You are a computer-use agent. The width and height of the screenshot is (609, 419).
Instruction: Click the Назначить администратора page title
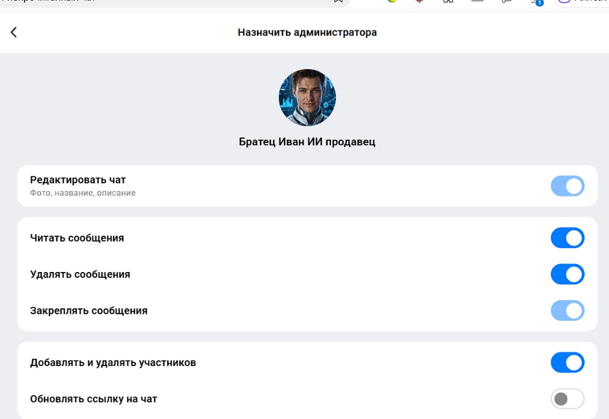tap(307, 32)
